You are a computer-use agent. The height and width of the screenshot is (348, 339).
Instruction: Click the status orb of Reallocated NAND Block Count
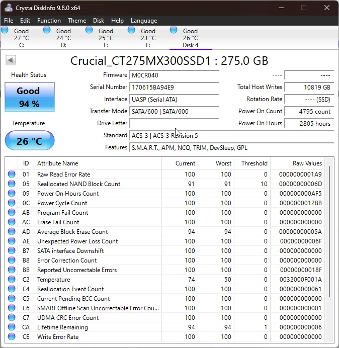tap(12, 184)
